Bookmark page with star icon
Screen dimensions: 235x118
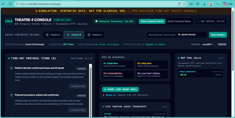185,4
